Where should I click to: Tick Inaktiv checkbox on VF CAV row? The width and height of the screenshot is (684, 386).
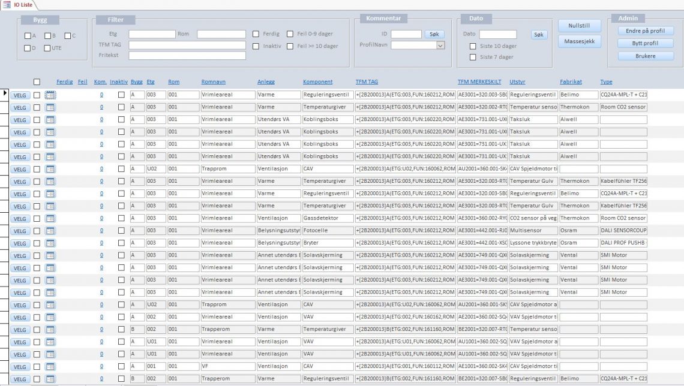click(x=121, y=366)
